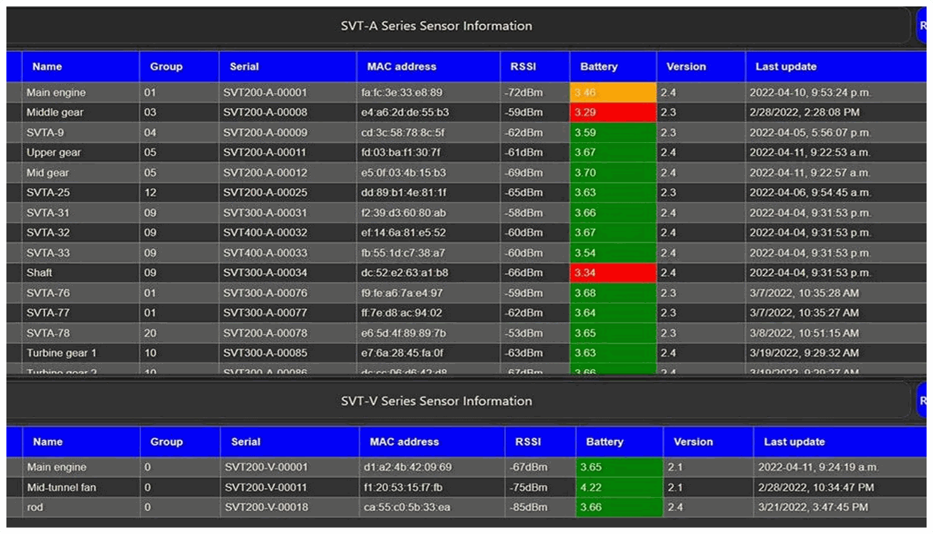Select the SVTA-33 sensor name
This screenshot has width=933, height=534.
[48, 252]
